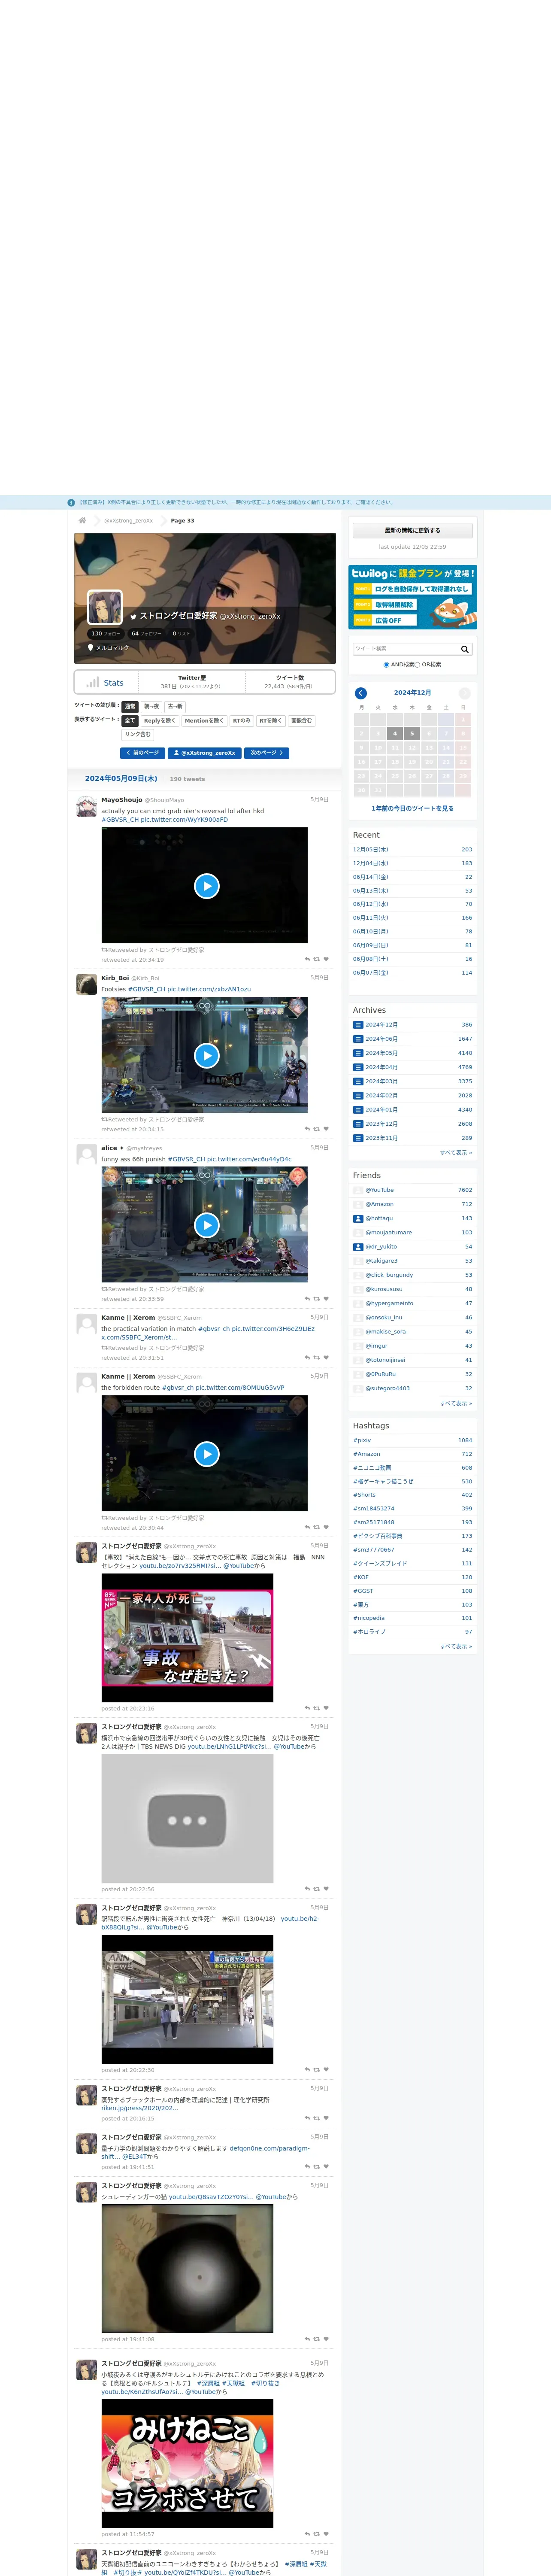Filter with RTのみ
551x2576 pixels.
[242, 720]
